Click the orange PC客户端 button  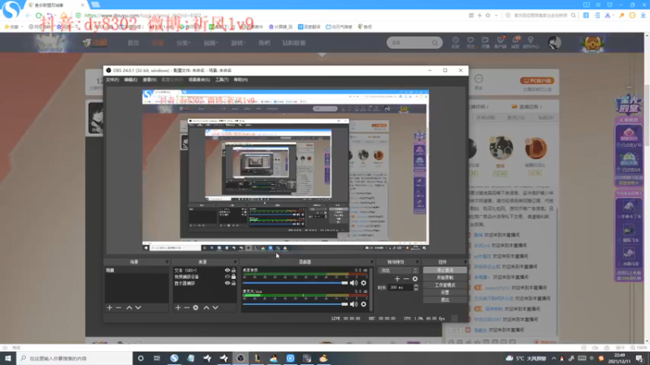(x=537, y=80)
